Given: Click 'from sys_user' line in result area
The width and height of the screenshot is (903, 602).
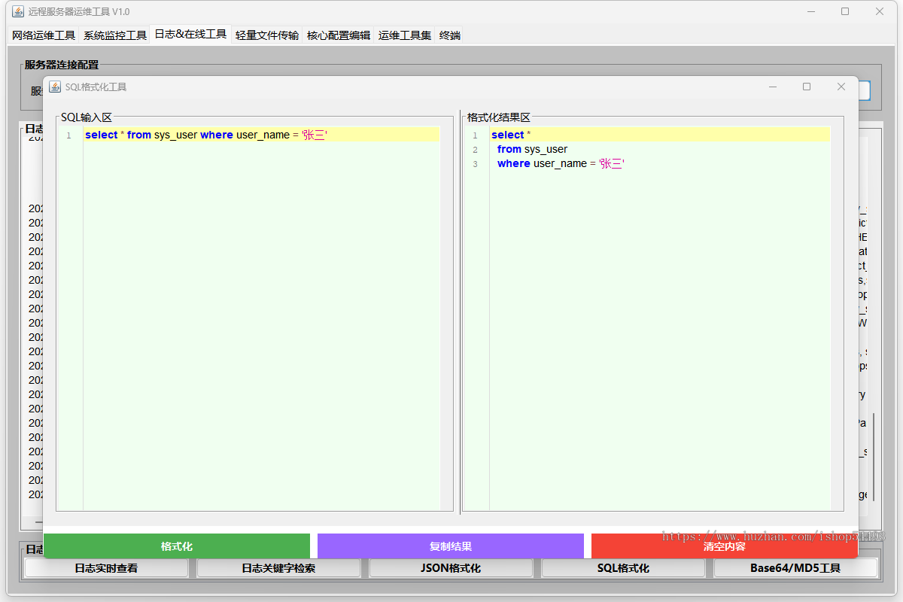Looking at the screenshot, I should point(532,149).
